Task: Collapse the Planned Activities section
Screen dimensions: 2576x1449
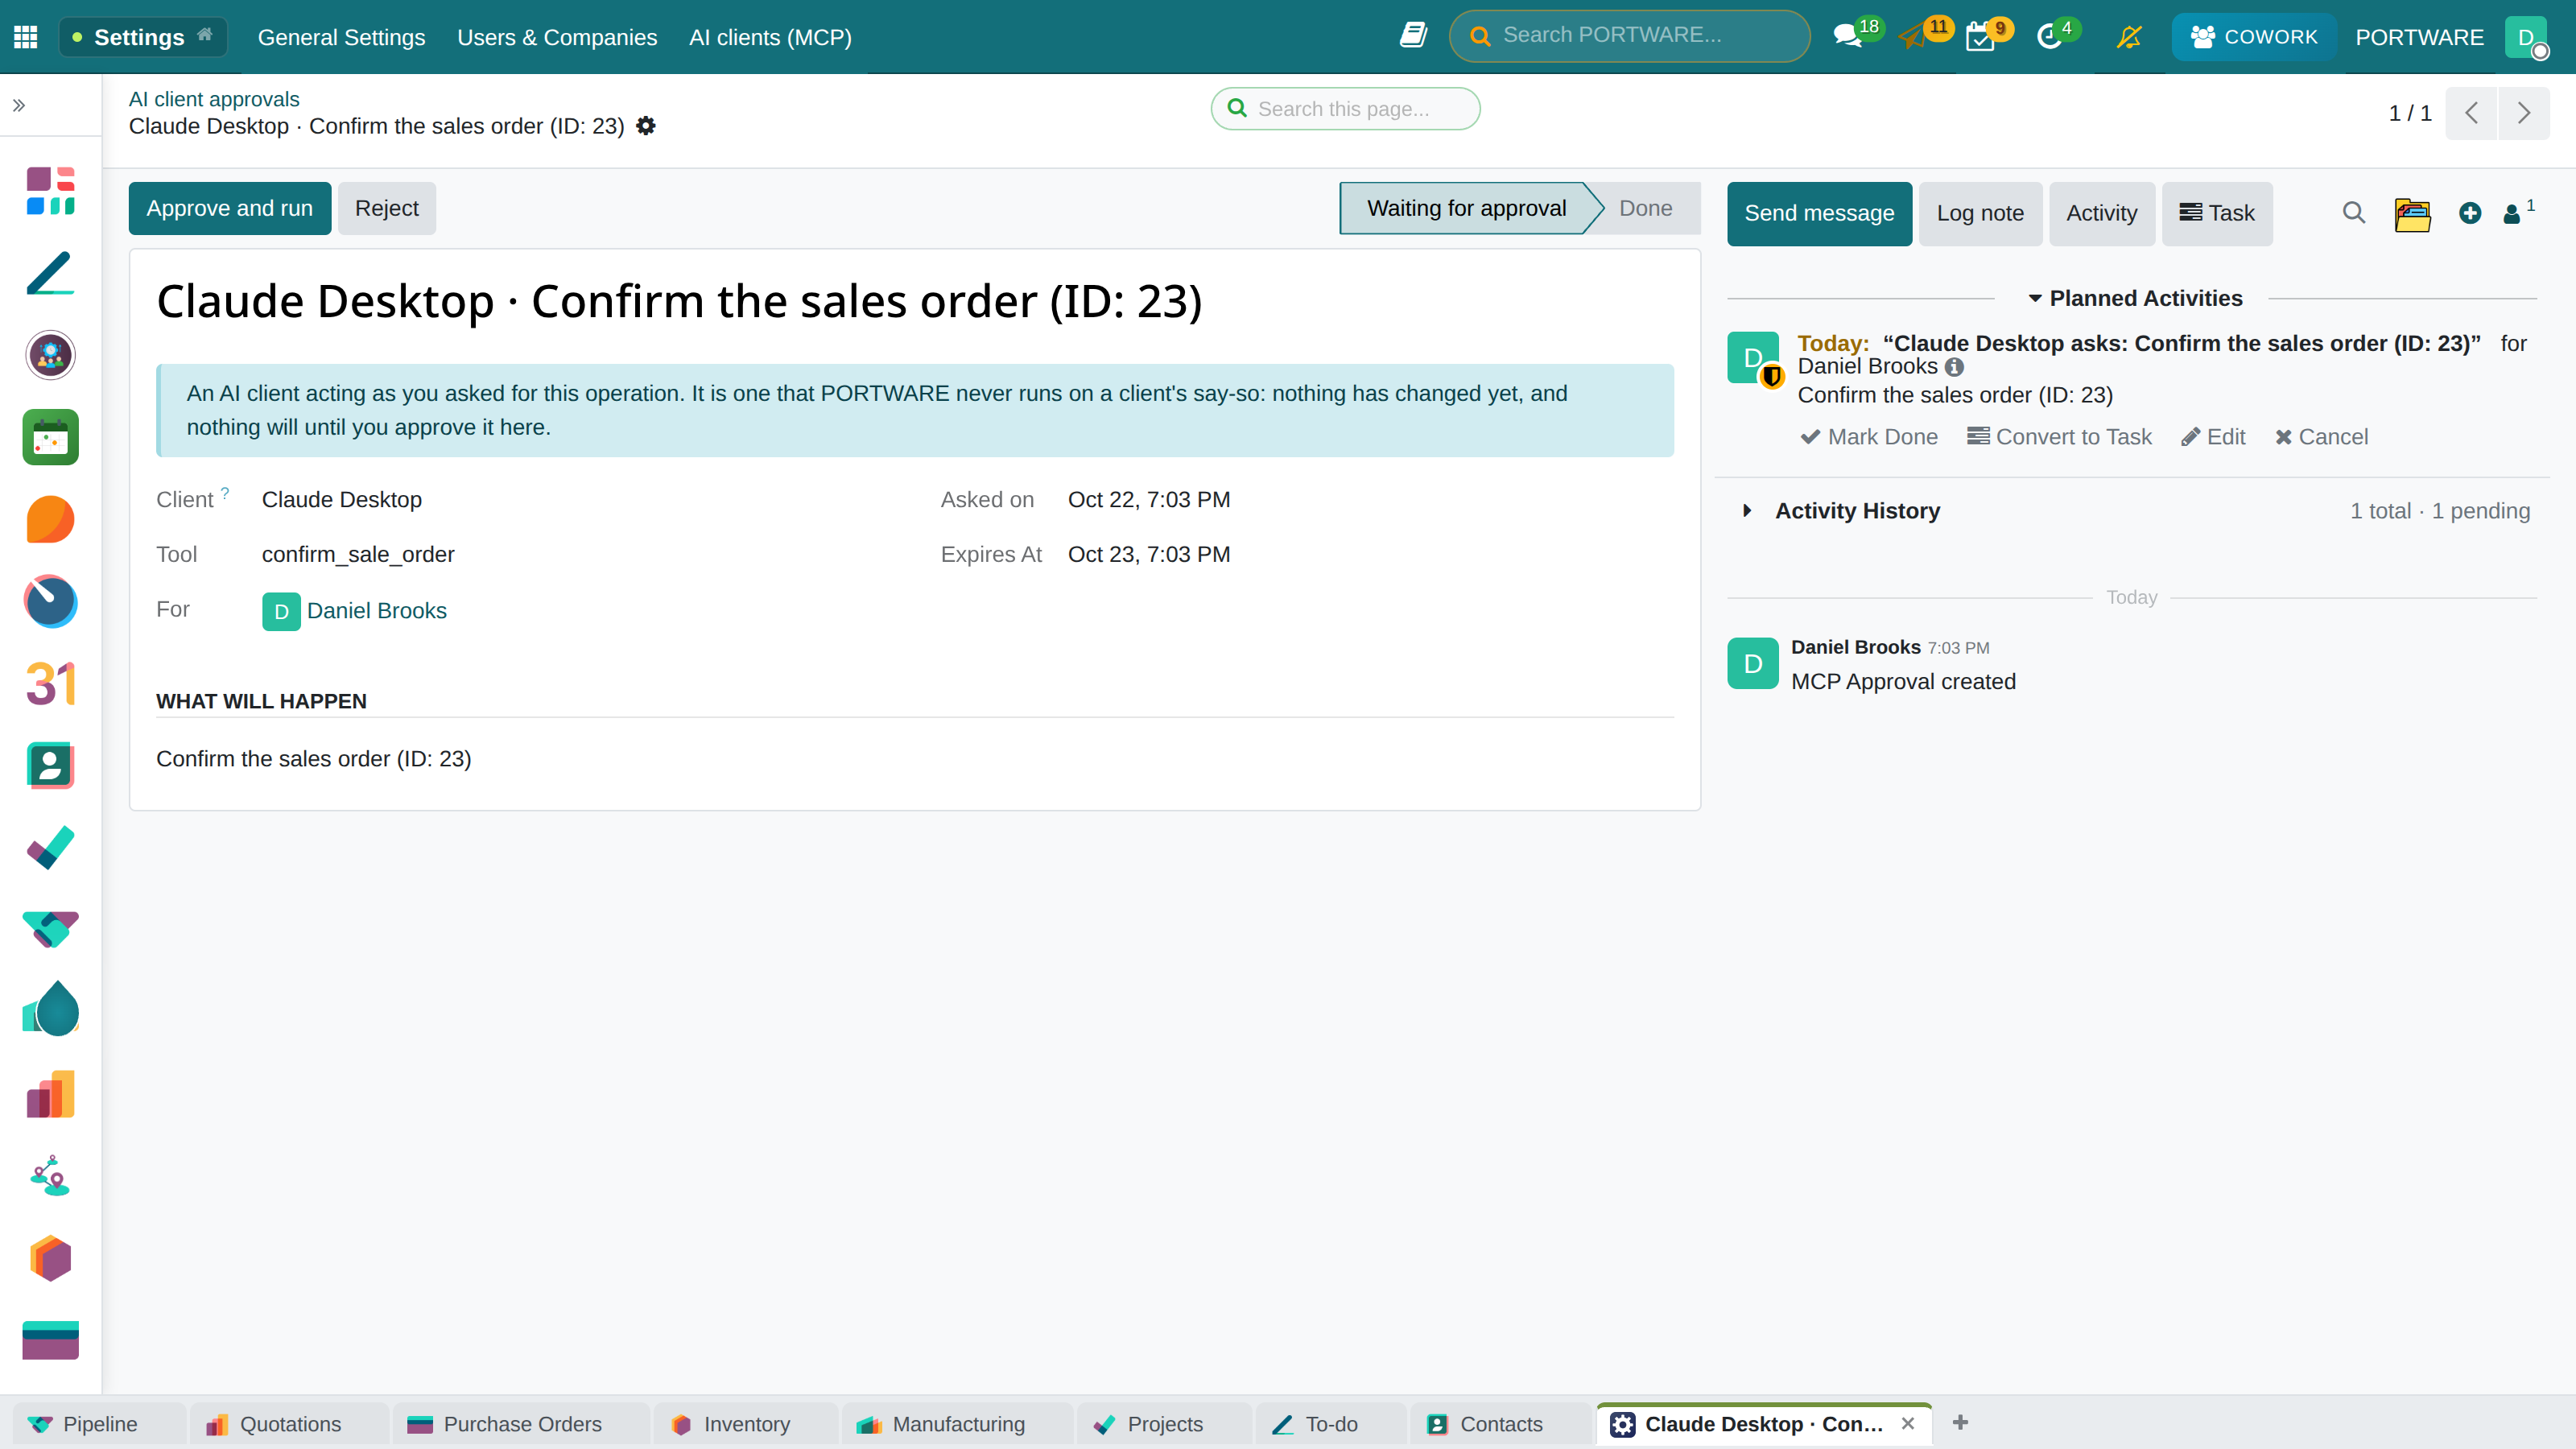Action: [x=2135, y=298]
